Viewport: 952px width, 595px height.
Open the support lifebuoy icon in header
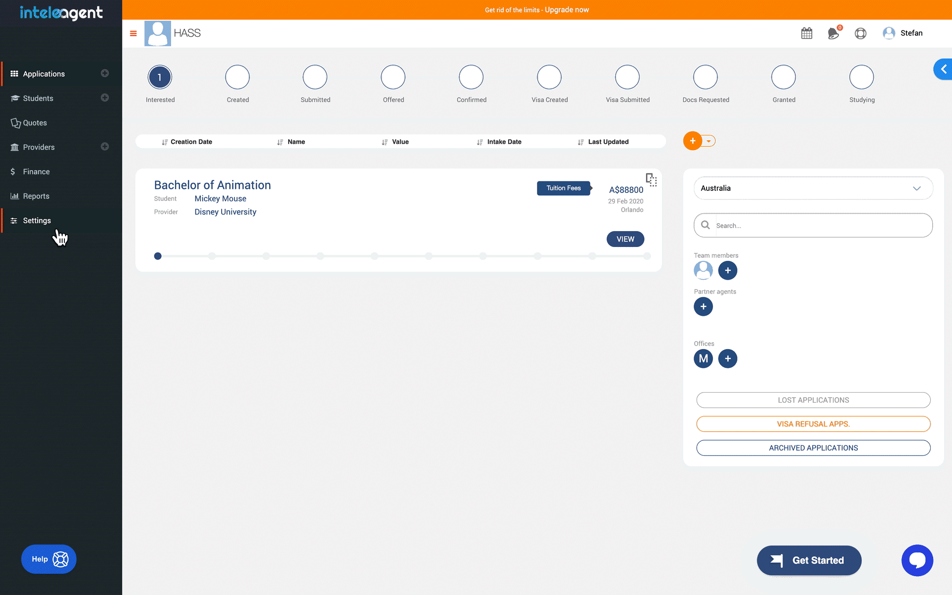(860, 33)
